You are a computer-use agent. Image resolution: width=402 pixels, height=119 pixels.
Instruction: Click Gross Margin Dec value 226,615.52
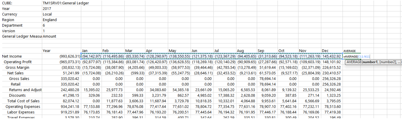coord(332,67)
